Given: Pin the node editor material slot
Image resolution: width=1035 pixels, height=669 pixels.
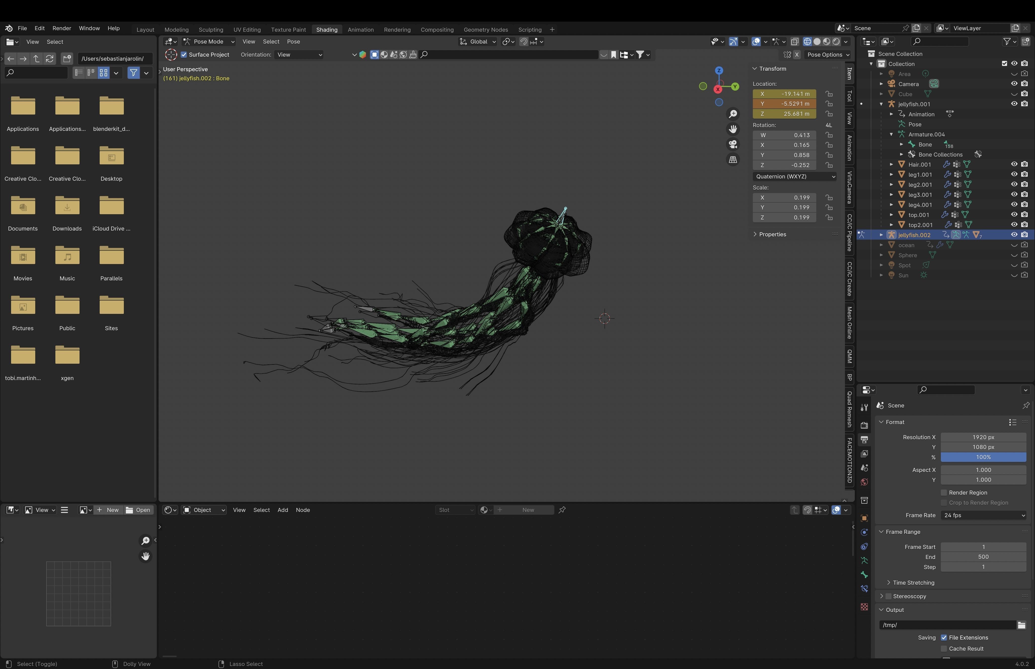Looking at the screenshot, I should click(x=562, y=510).
